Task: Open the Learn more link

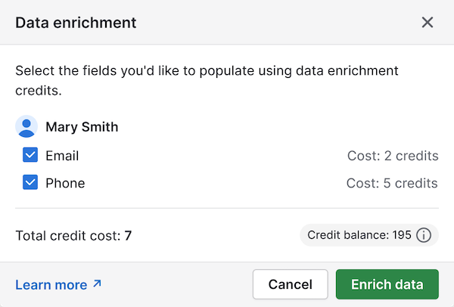Action: coord(51,284)
